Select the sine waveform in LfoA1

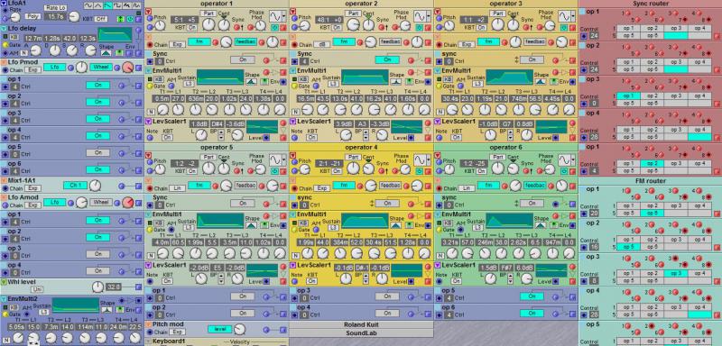tap(88, 5)
